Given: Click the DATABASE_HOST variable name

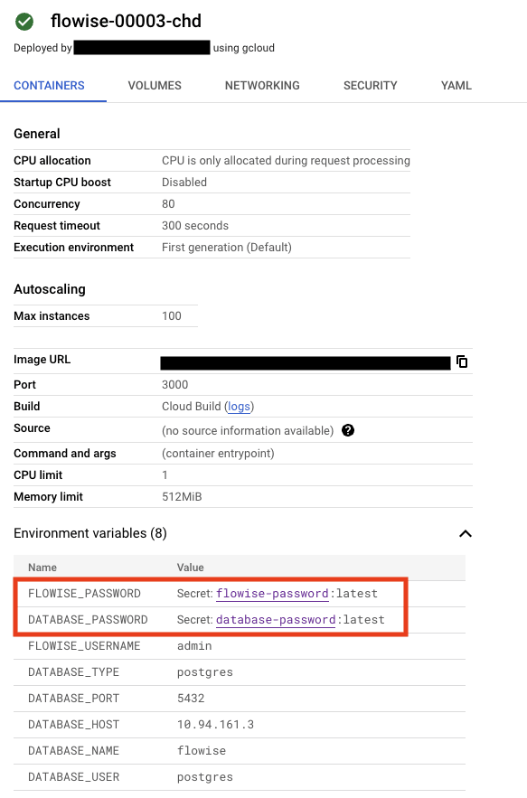Looking at the screenshot, I should pyautogui.click(x=74, y=725).
